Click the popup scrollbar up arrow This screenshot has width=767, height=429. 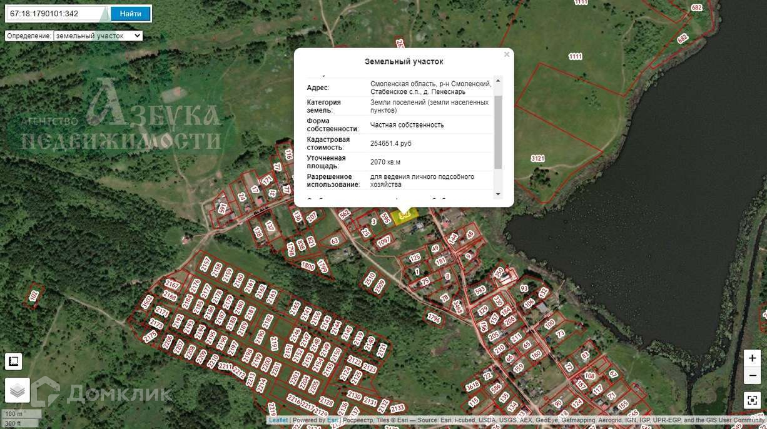(498, 80)
